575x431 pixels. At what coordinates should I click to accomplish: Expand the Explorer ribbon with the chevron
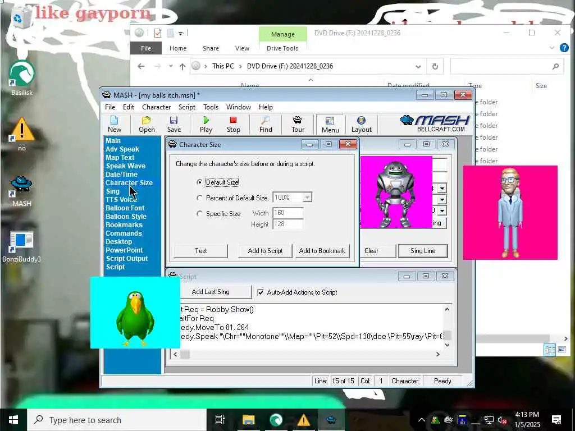pos(552,48)
